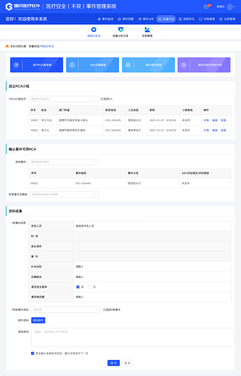Screen dimensions: 241x376
Task: Select the 是 radio button
Action: click(78, 287)
